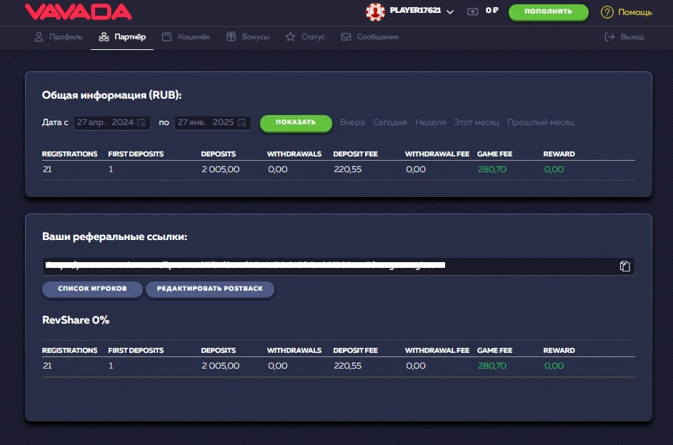
Task: Click the Общая информация (RUB) heading
Action: tap(111, 95)
